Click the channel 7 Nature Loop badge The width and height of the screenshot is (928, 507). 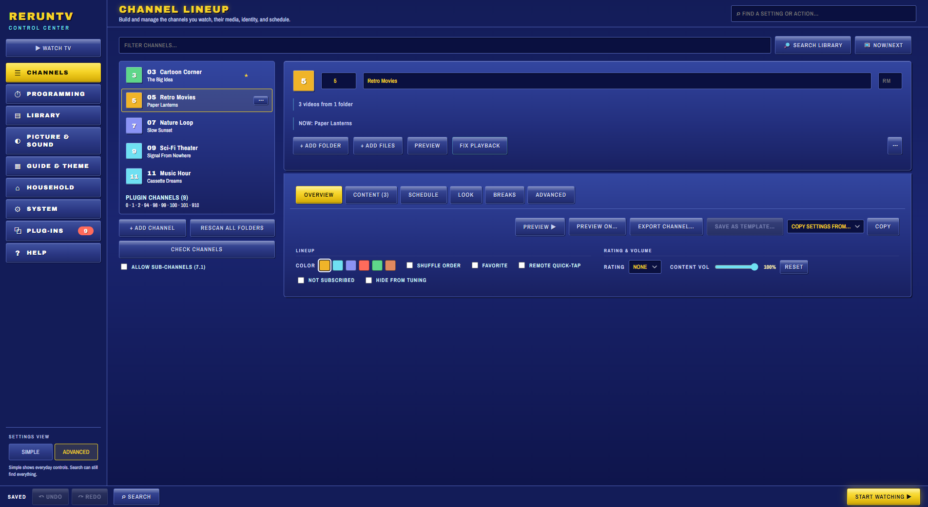(x=134, y=126)
